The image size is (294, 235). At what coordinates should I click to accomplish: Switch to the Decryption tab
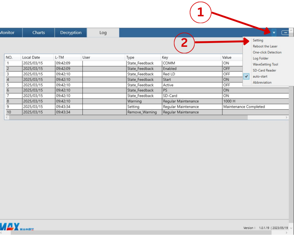pos(71,32)
